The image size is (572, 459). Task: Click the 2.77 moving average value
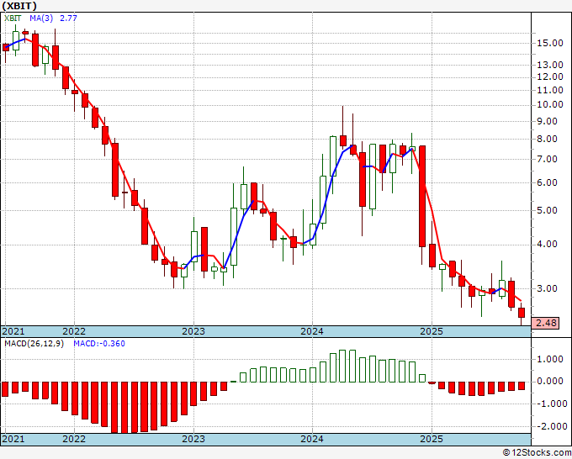coord(68,18)
